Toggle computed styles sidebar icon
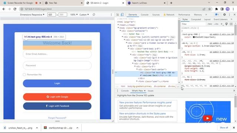Screen dimensions: 237x133 pos(231,24)
